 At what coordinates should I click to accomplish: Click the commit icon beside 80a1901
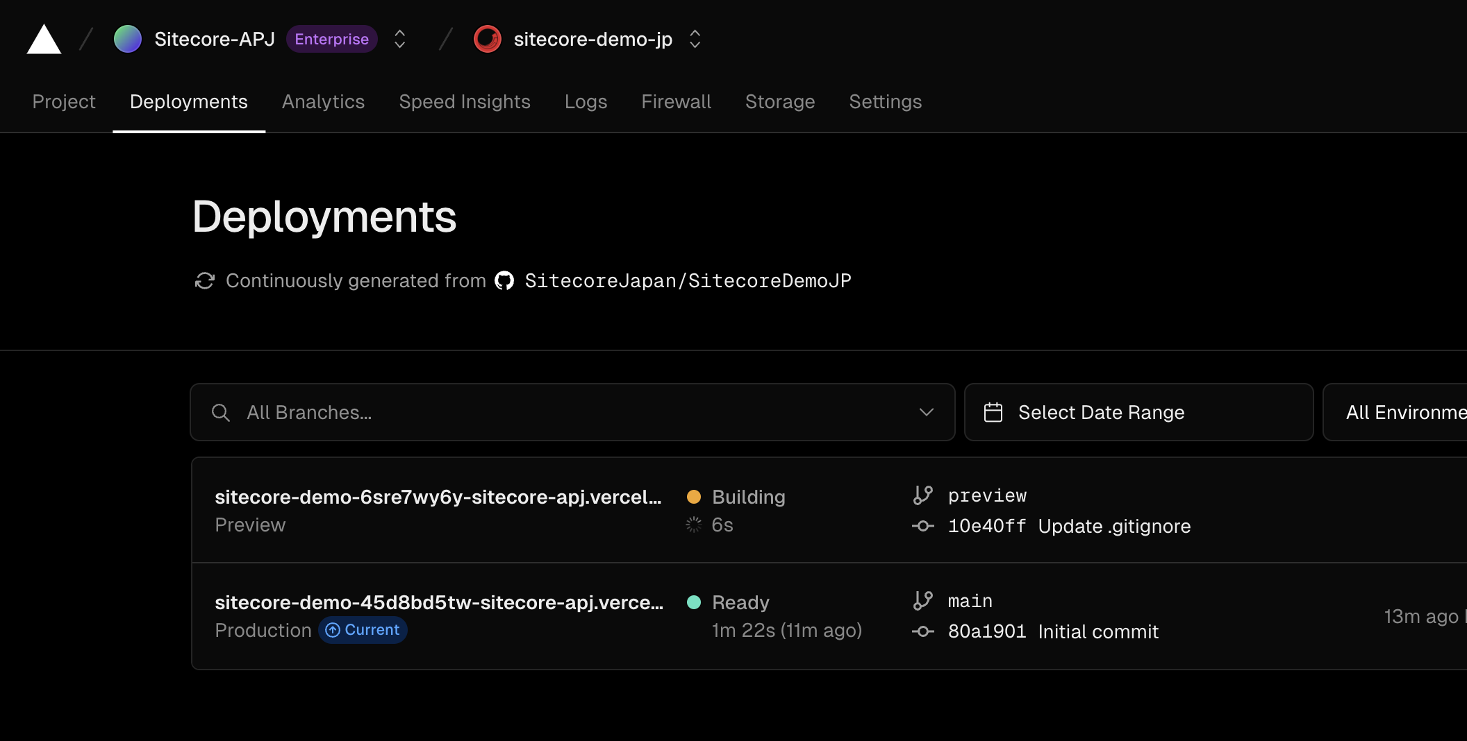pos(923,631)
